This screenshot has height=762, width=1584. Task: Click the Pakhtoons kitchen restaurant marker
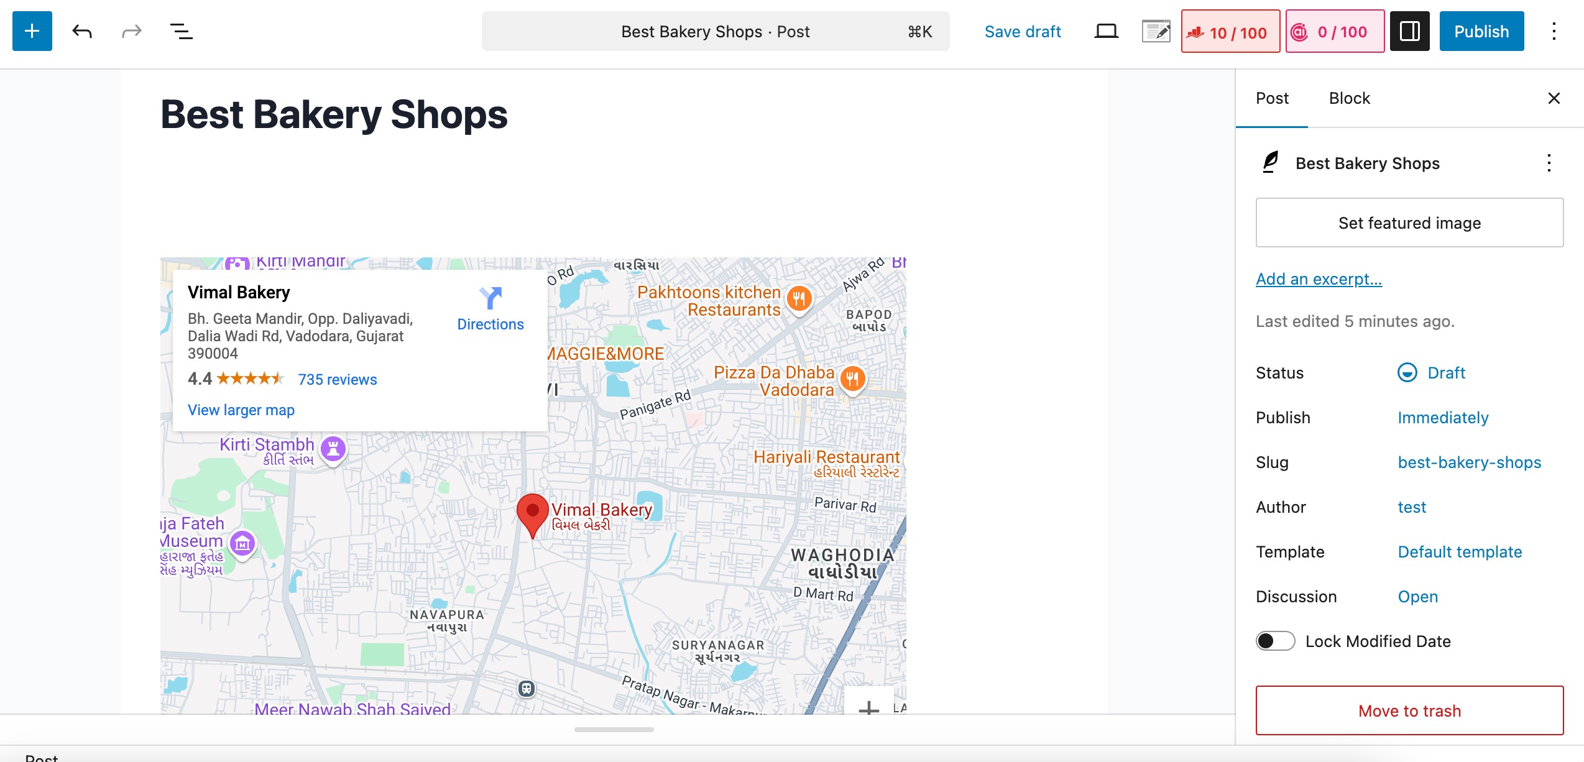tap(799, 299)
